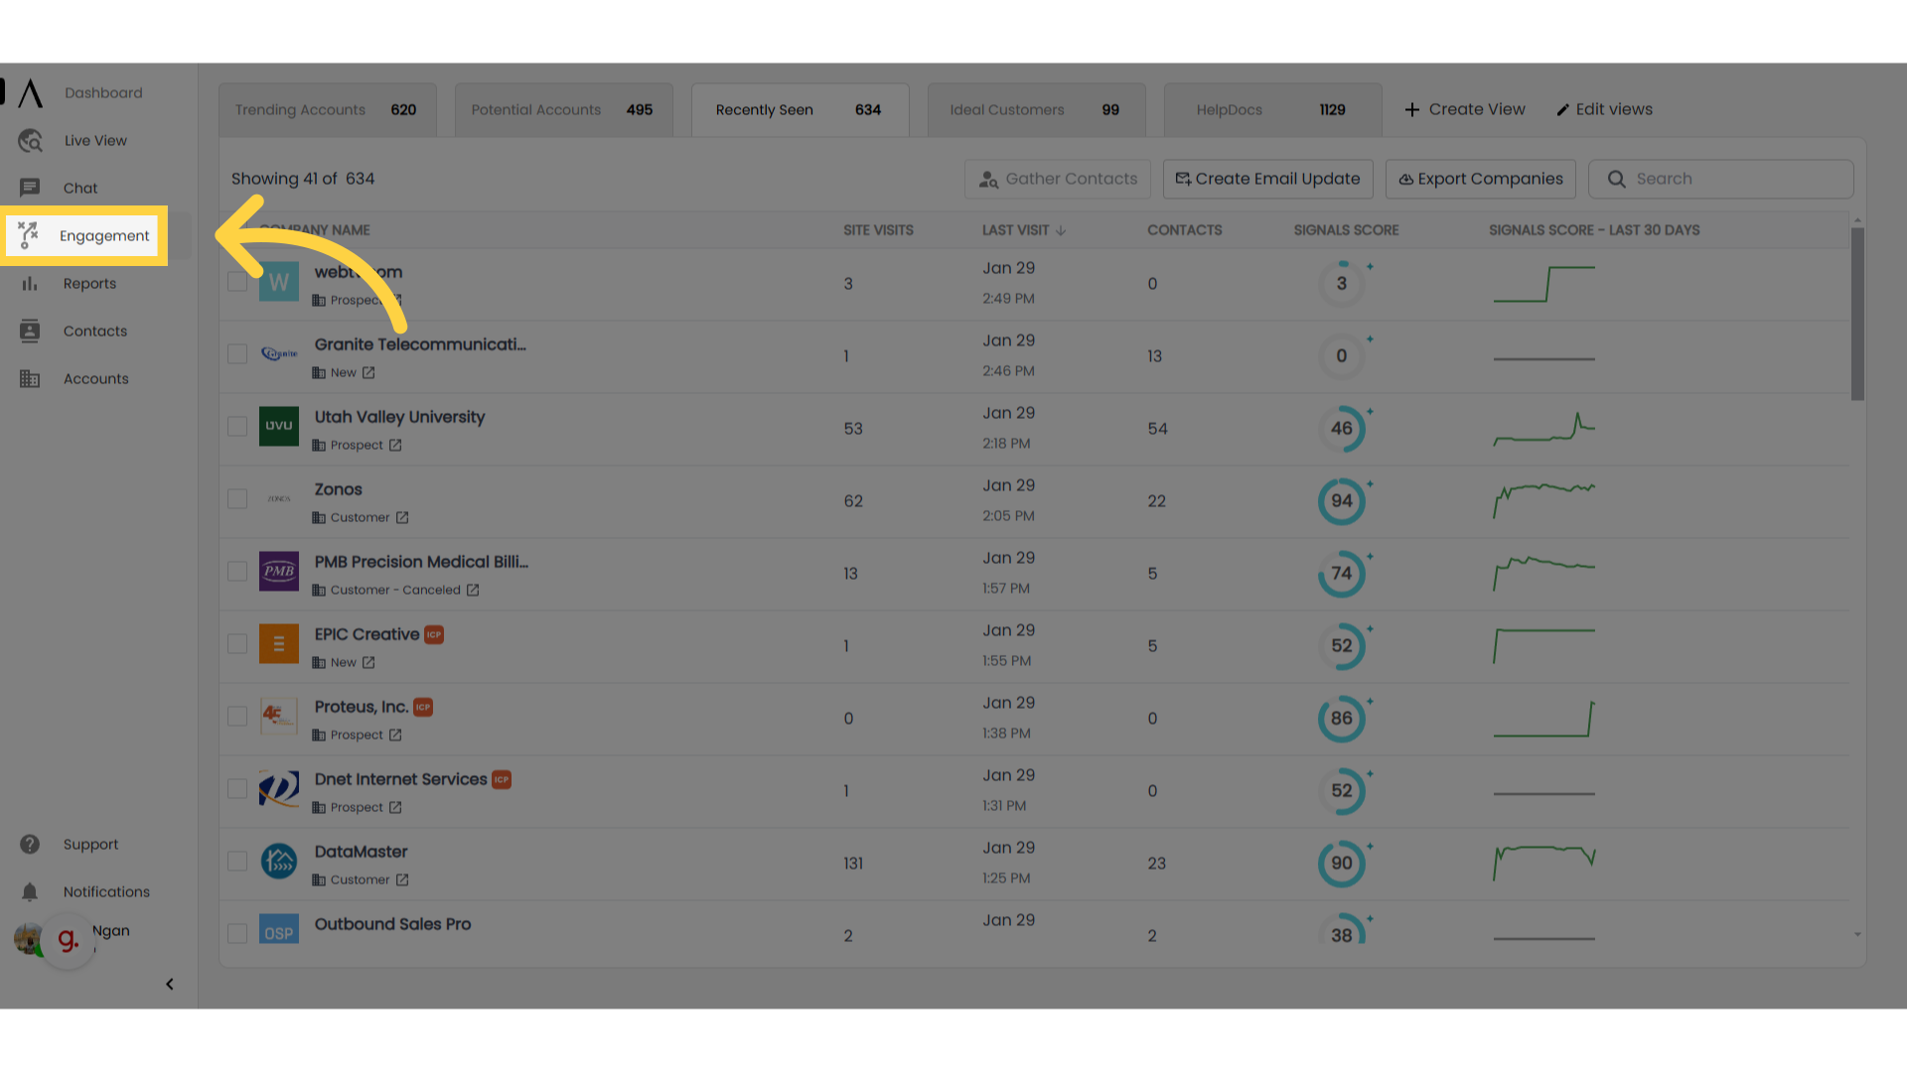
Task: Collapse the sidebar with chevron arrow
Action: tap(170, 985)
